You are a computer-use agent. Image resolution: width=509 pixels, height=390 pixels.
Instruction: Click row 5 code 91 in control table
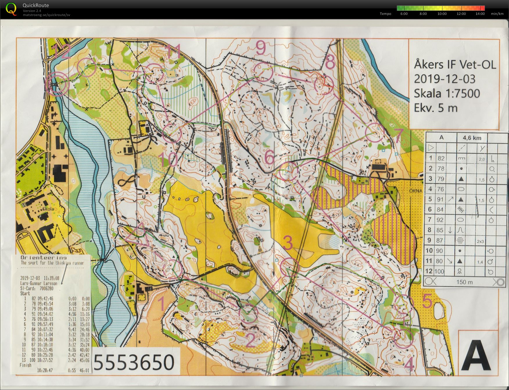[x=440, y=199]
